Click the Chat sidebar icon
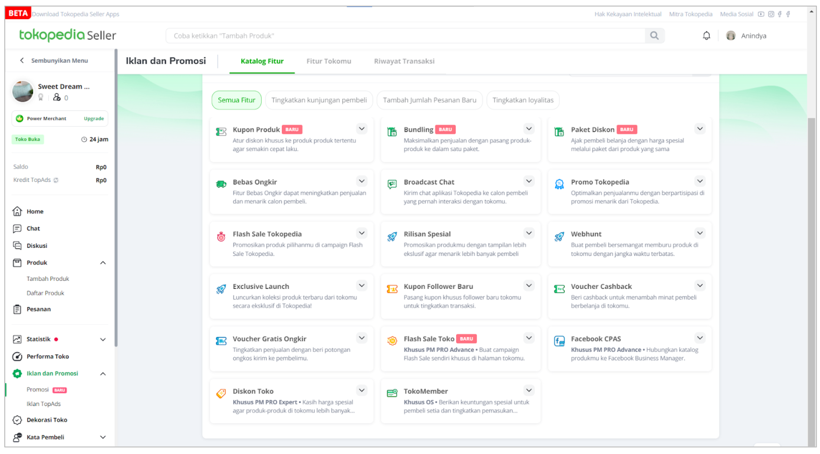 (17, 228)
